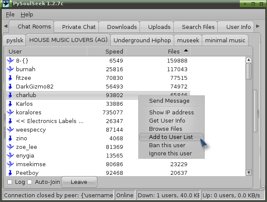Click the bird icon next to burnah
This screenshot has width=267, height=202.
click(10, 69)
